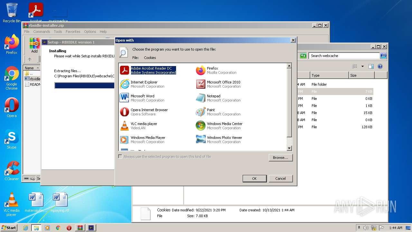Sort by Type column header
This screenshot has width=412, height=232.
click(329, 75)
